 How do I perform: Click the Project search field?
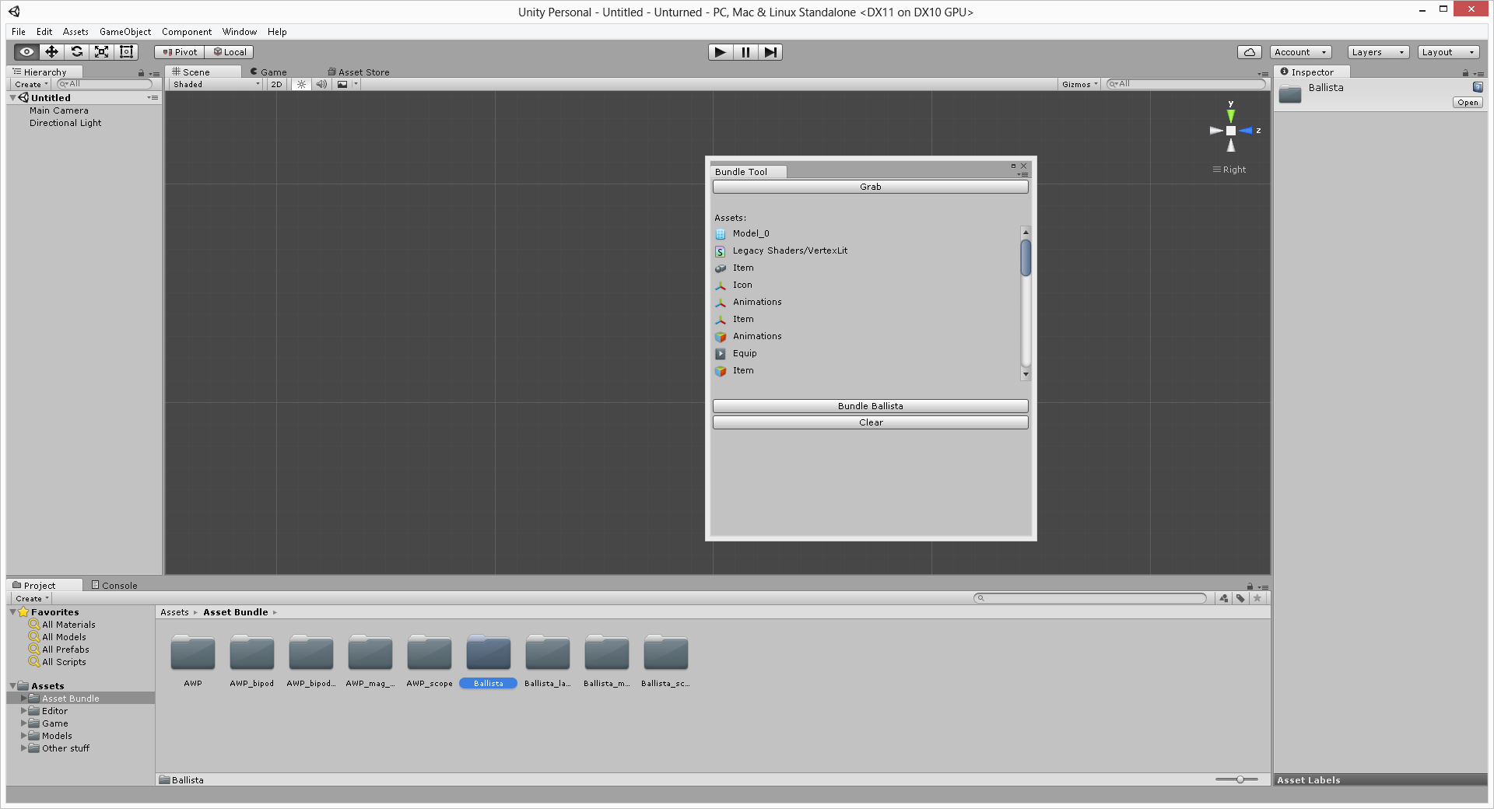coord(1090,598)
